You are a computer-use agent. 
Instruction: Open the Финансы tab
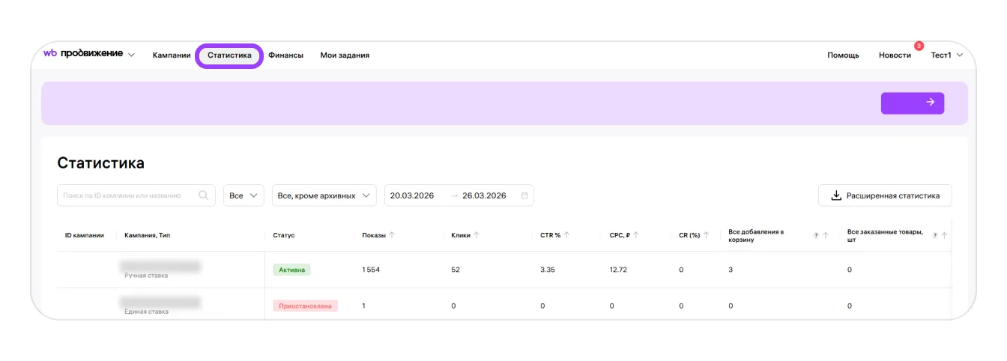coord(285,55)
